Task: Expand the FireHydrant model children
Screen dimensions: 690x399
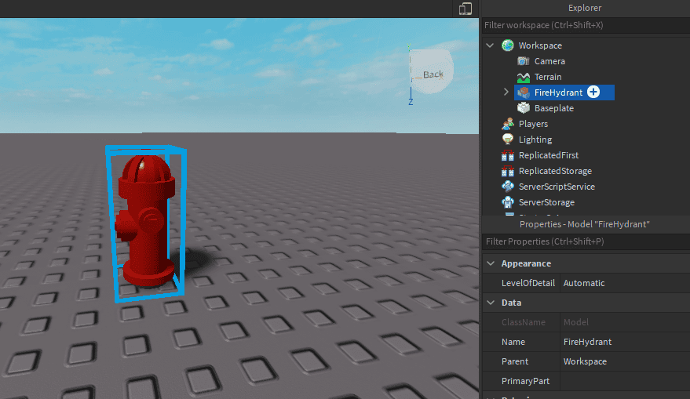Action: 506,92
